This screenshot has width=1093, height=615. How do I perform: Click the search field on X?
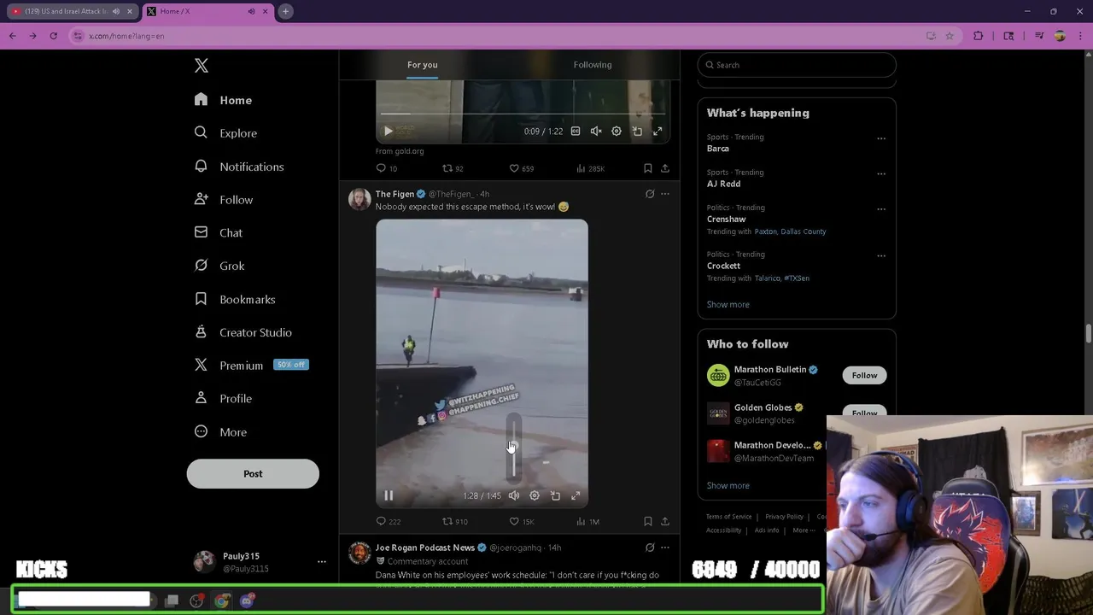coord(797,65)
